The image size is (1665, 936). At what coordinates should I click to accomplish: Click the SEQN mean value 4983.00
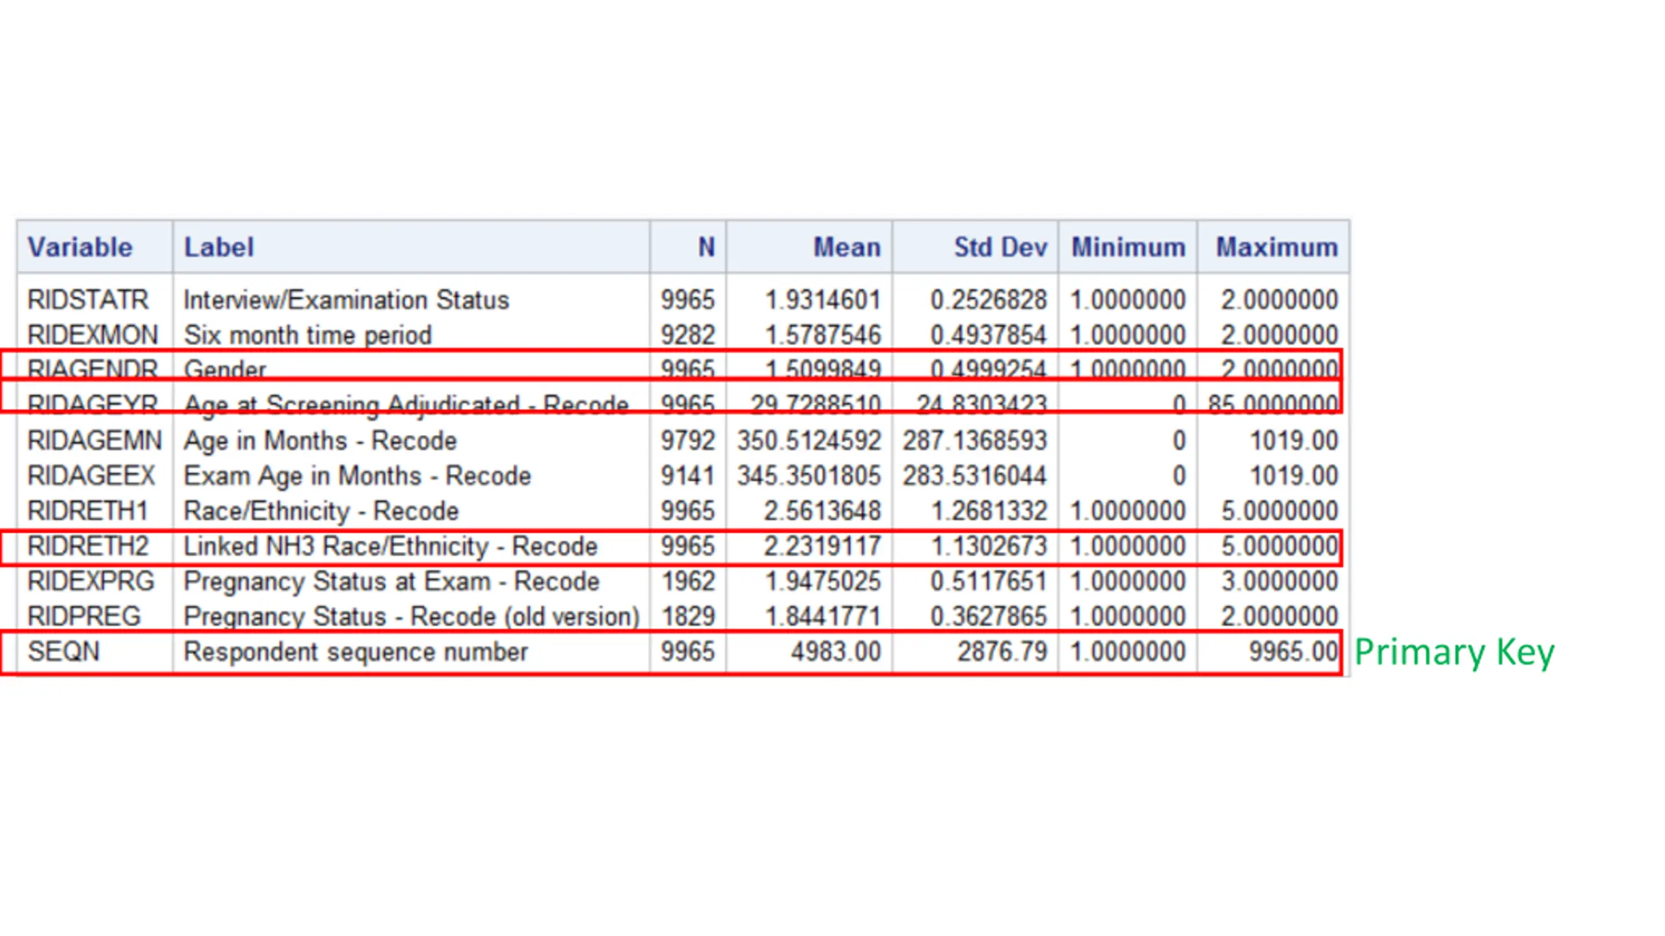[x=836, y=651]
